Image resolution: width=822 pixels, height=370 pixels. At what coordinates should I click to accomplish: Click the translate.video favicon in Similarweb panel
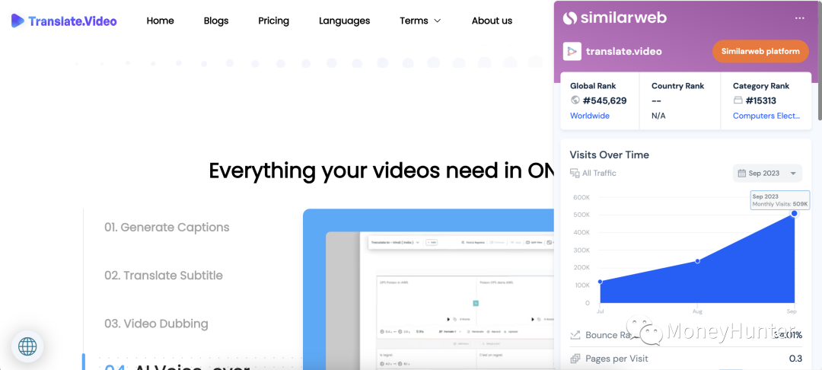[x=572, y=52]
